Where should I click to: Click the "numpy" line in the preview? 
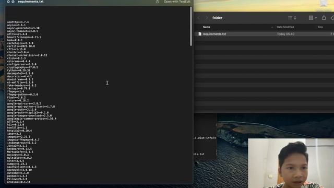tap(17, 164)
